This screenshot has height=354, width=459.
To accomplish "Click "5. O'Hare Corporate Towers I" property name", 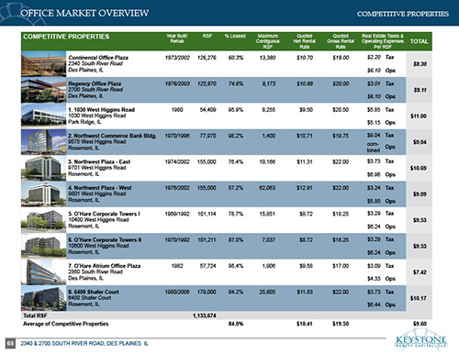I will 104,214.
